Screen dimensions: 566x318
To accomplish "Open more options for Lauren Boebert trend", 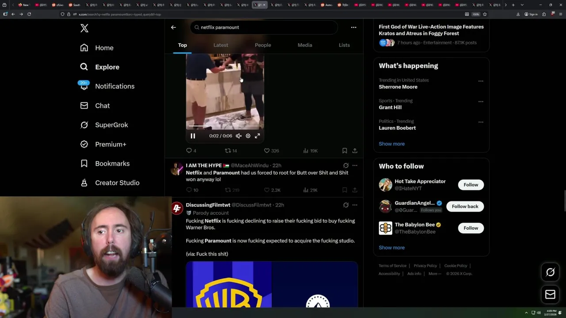I will pyautogui.click(x=481, y=122).
